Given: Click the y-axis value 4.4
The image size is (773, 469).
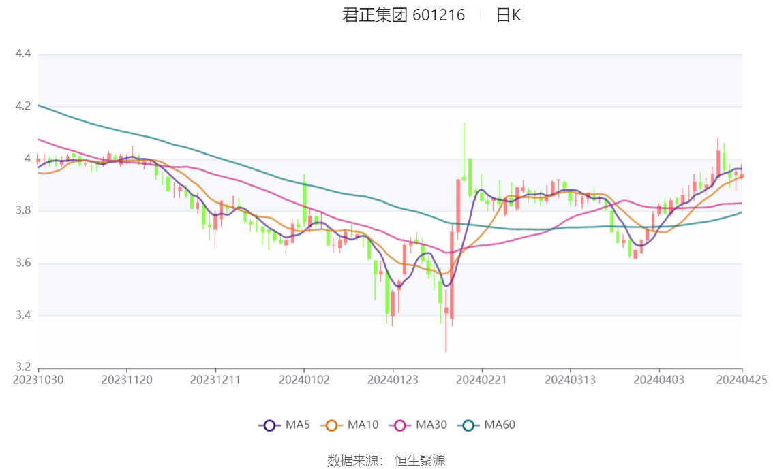Looking at the screenshot, I should coord(23,54).
